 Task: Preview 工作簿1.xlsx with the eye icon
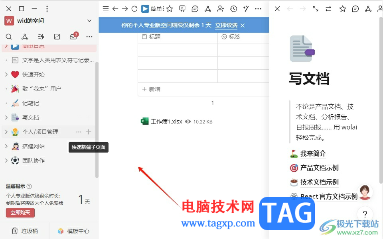pyautogui.click(x=188, y=121)
